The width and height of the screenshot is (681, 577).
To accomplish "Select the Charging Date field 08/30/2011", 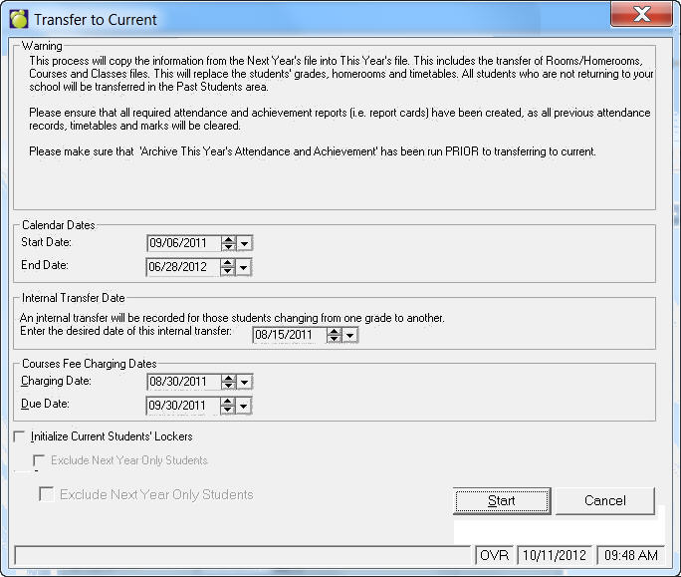I will (x=181, y=382).
